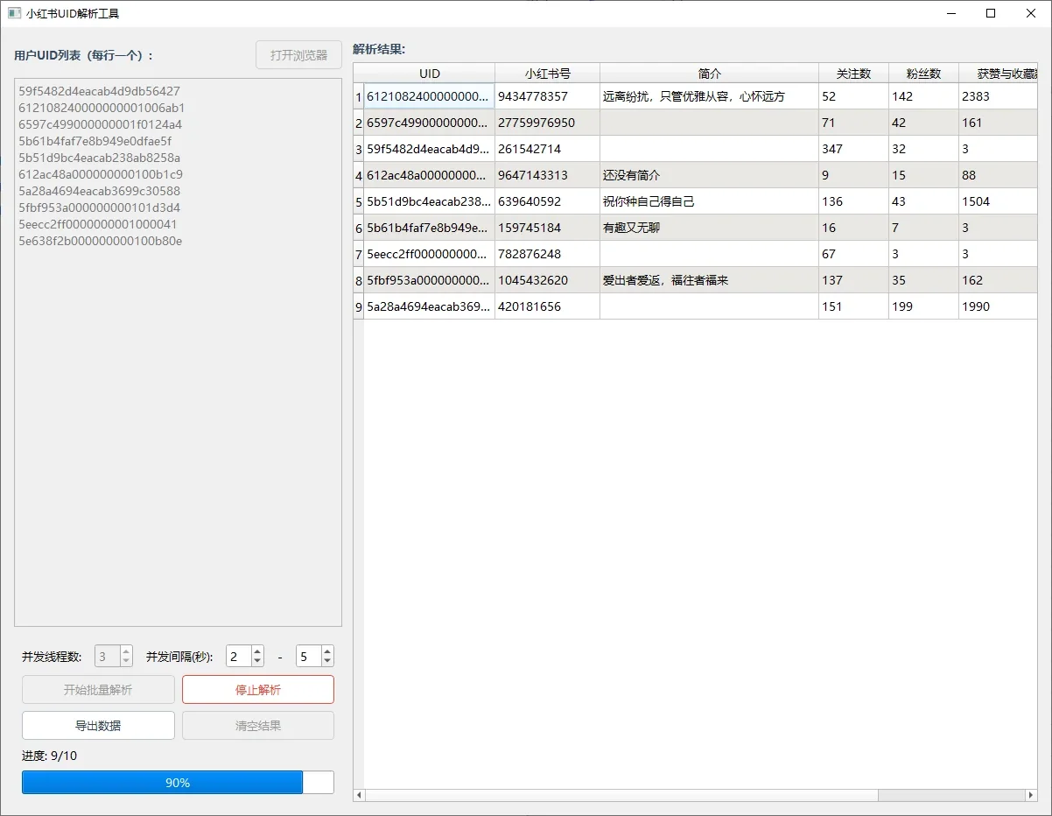
Task: Increase the minimum interval spinner value
Action: pyautogui.click(x=257, y=651)
